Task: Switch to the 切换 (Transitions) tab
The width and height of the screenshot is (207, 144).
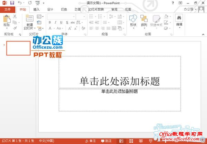Action: click(64, 10)
